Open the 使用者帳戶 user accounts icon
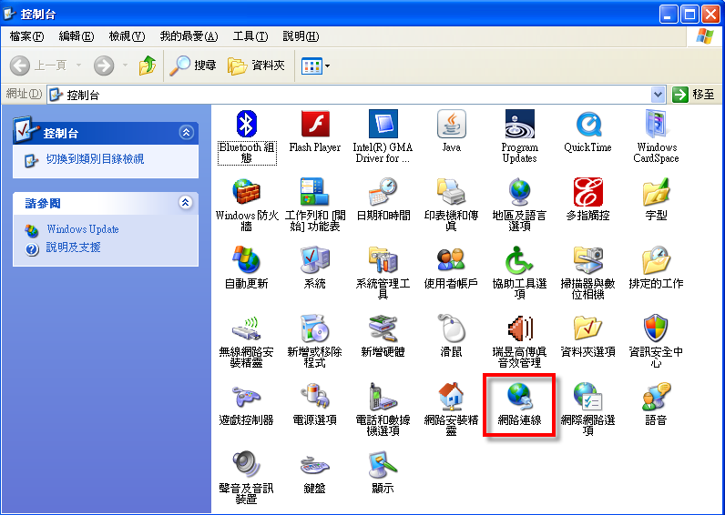 [451, 262]
